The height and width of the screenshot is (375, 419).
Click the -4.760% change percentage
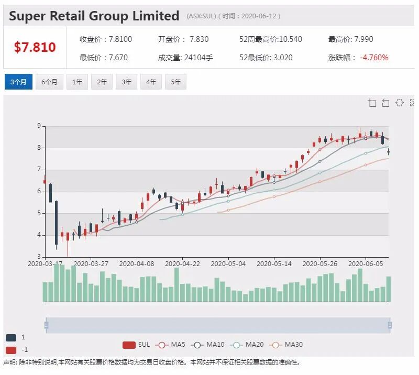pyautogui.click(x=374, y=58)
